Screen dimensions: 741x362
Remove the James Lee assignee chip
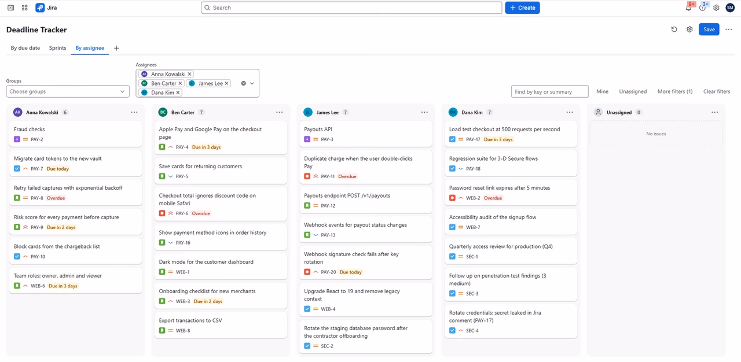pos(227,83)
